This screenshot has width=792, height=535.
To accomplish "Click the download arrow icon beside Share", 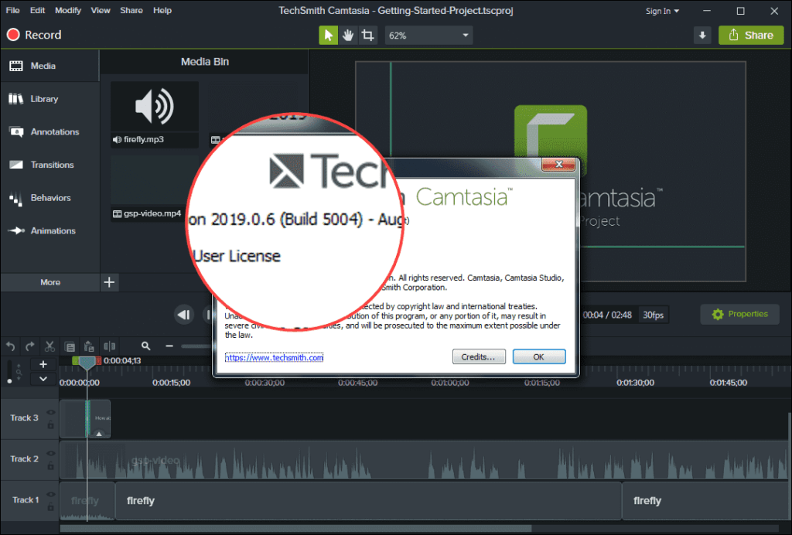I will [x=702, y=36].
